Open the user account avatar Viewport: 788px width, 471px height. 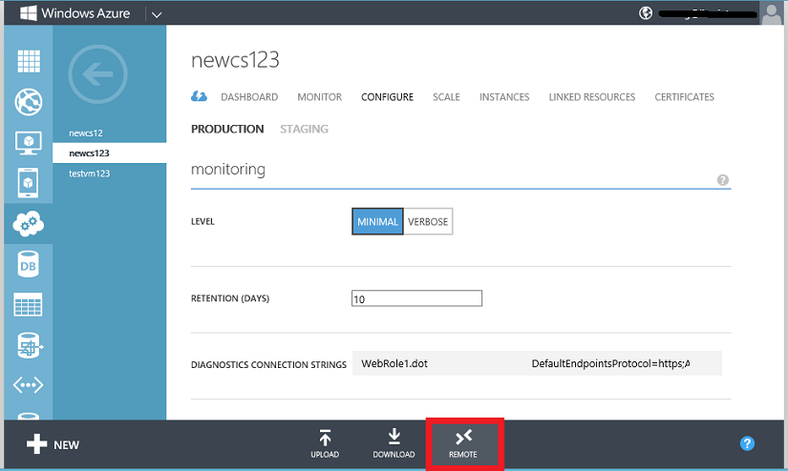tap(772, 13)
